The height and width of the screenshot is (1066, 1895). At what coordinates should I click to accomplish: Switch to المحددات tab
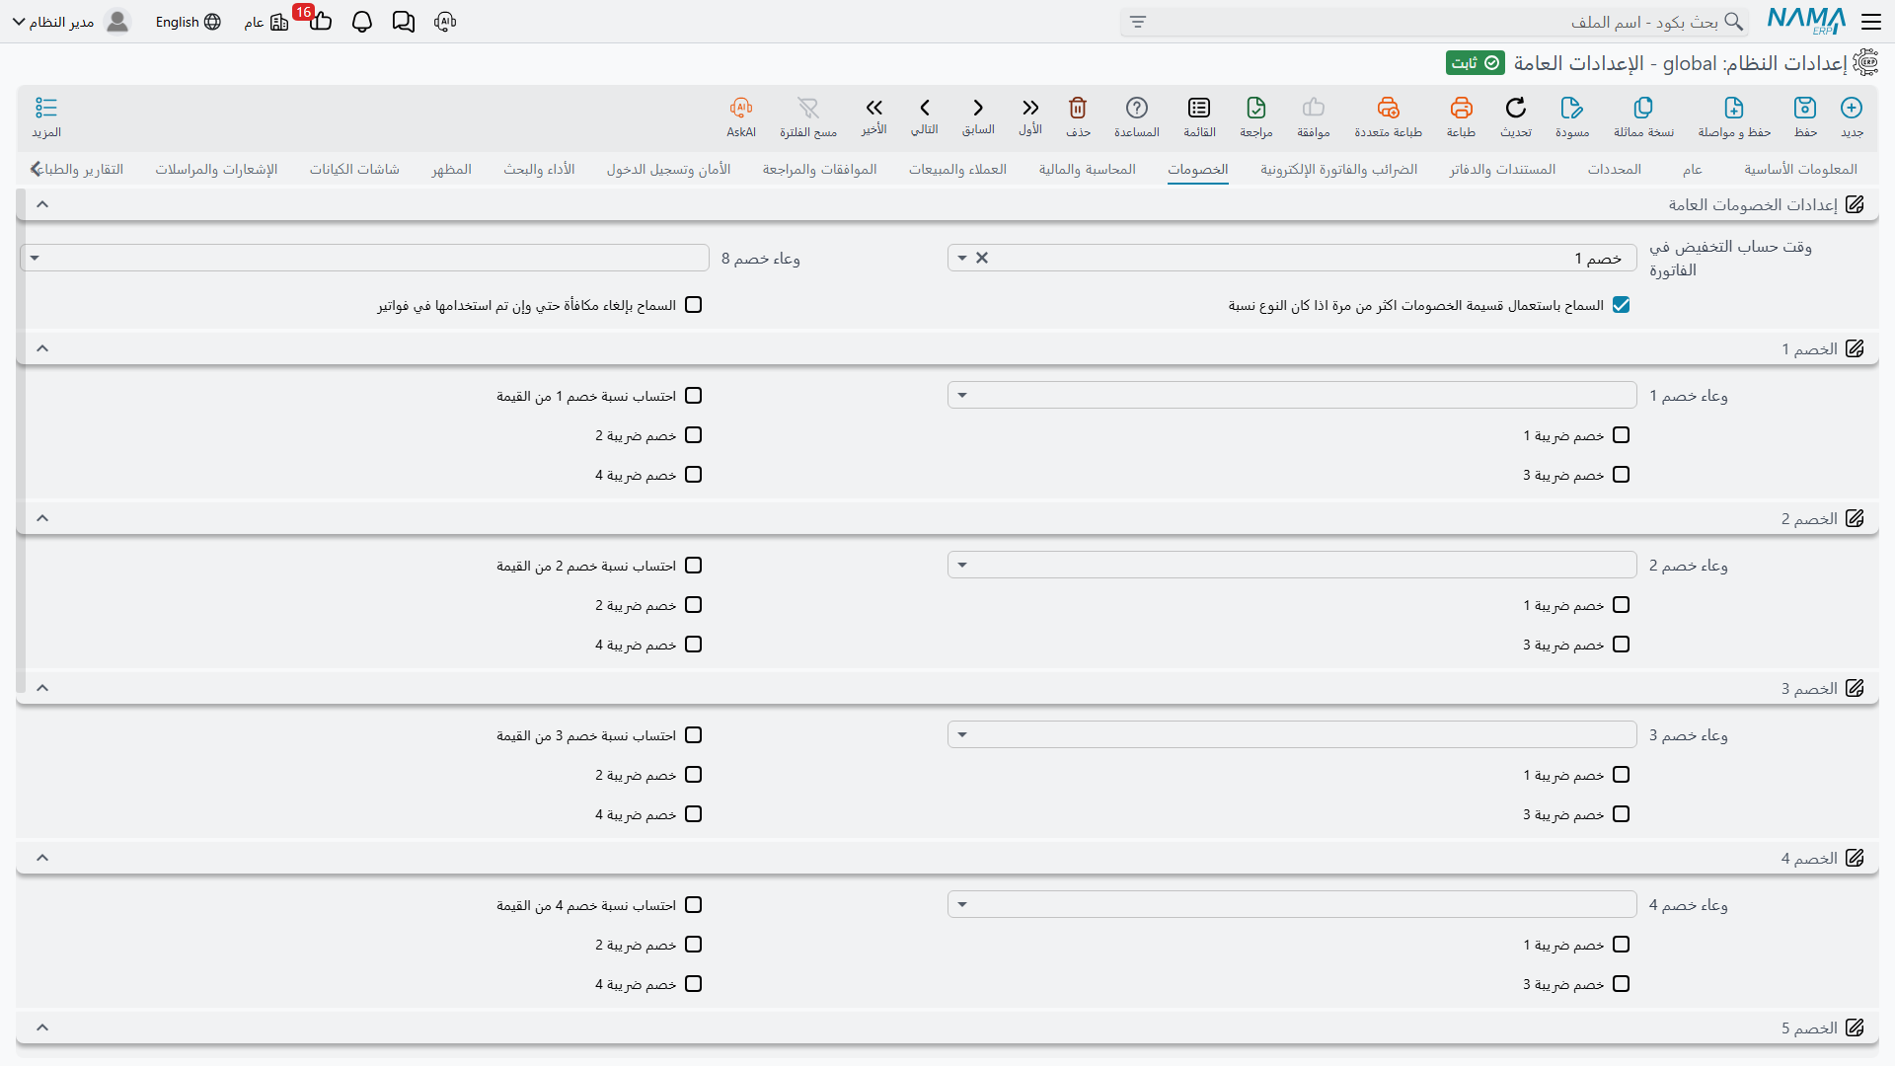click(1614, 170)
